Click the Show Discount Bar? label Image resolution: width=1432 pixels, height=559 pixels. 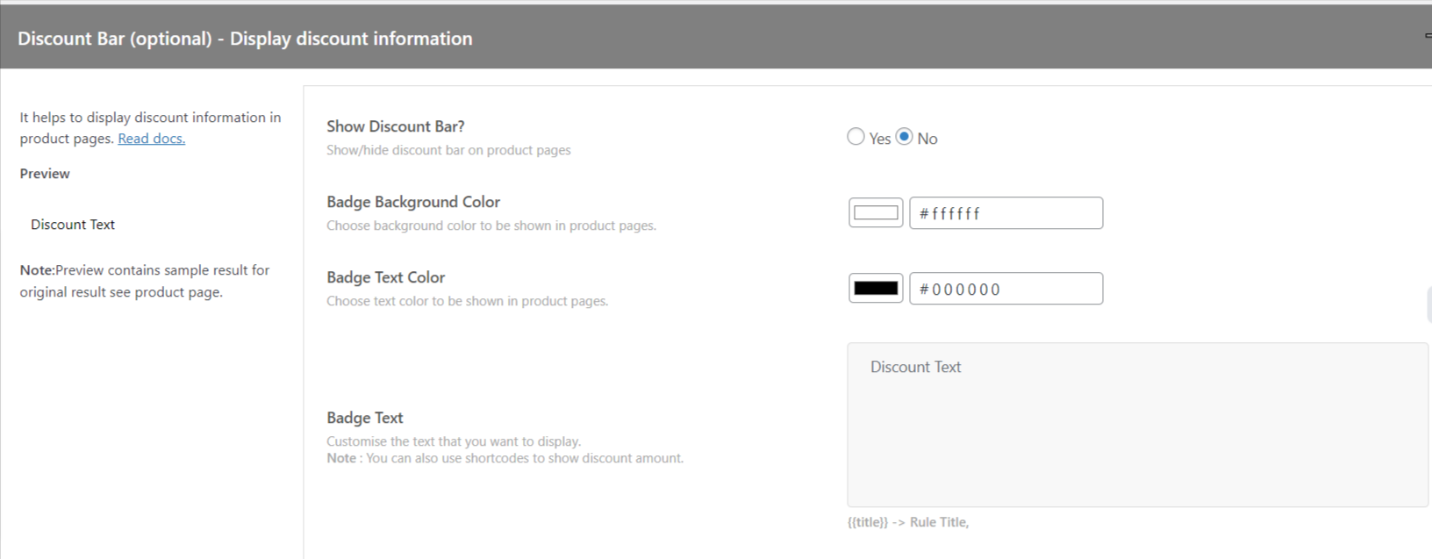395,126
